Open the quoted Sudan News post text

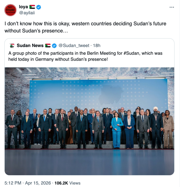[83, 56]
